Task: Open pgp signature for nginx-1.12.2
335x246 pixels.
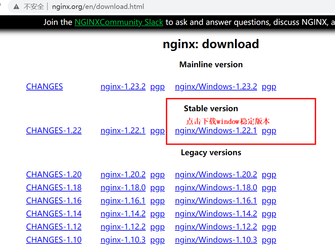Action: coord(157,227)
